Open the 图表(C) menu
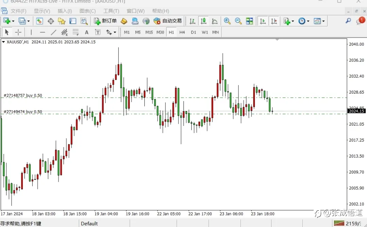The height and width of the screenshot is (227, 367). pyautogui.click(x=88, y=11)
